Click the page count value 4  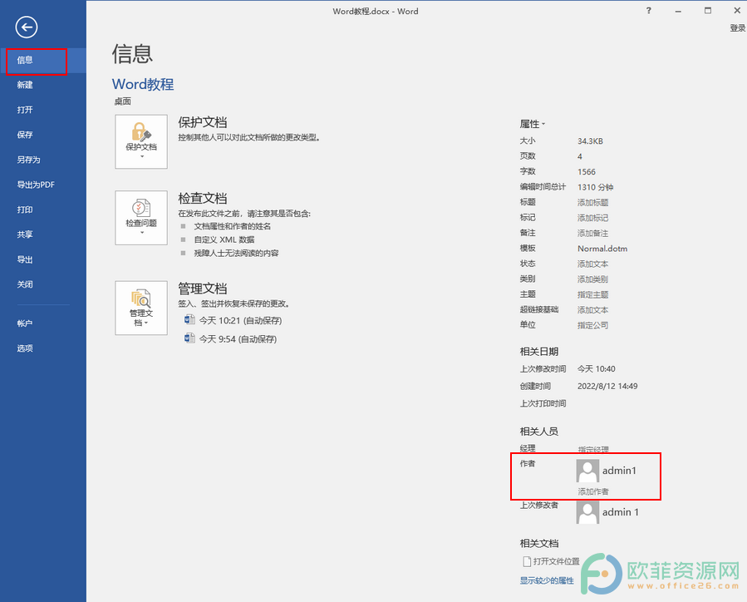pyautogui.click(x=580, y=156)
